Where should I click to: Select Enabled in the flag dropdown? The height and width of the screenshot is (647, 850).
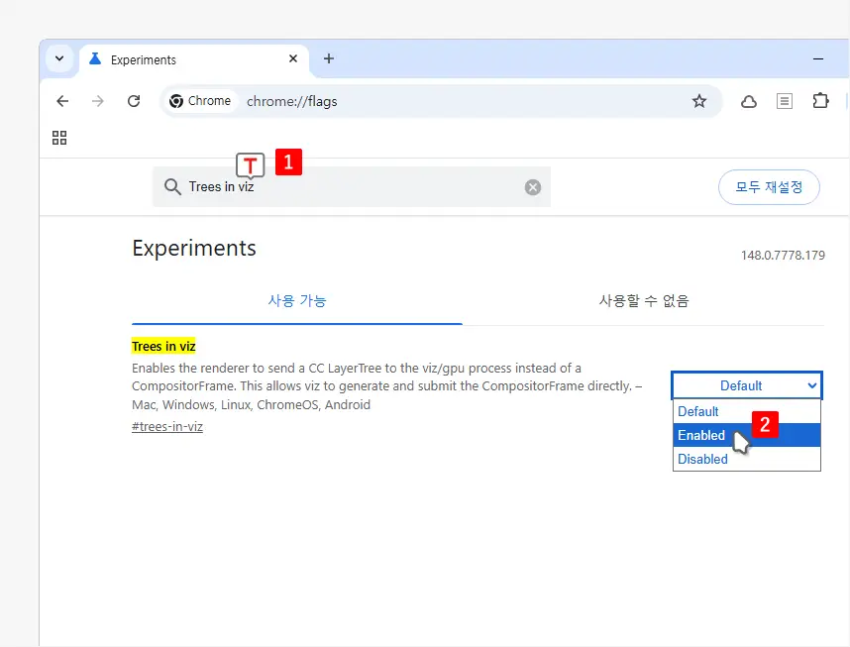point(746,435)
